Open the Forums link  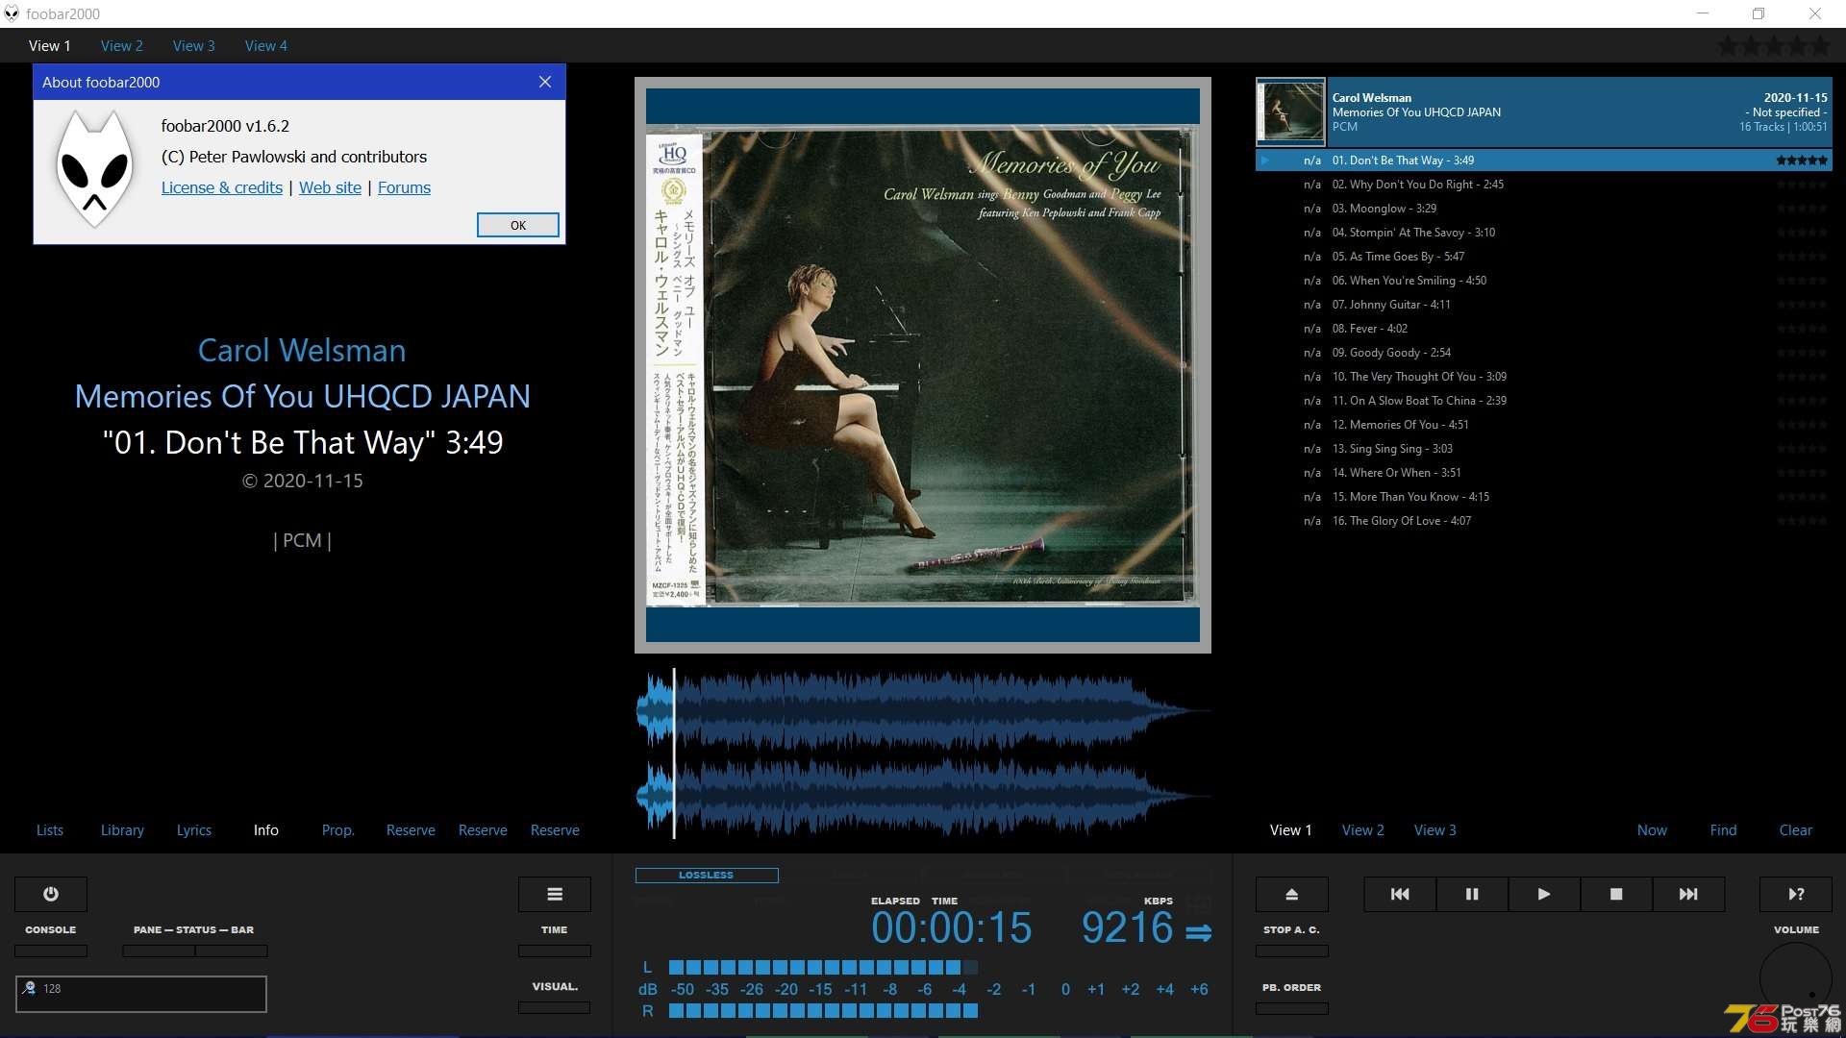404,187
